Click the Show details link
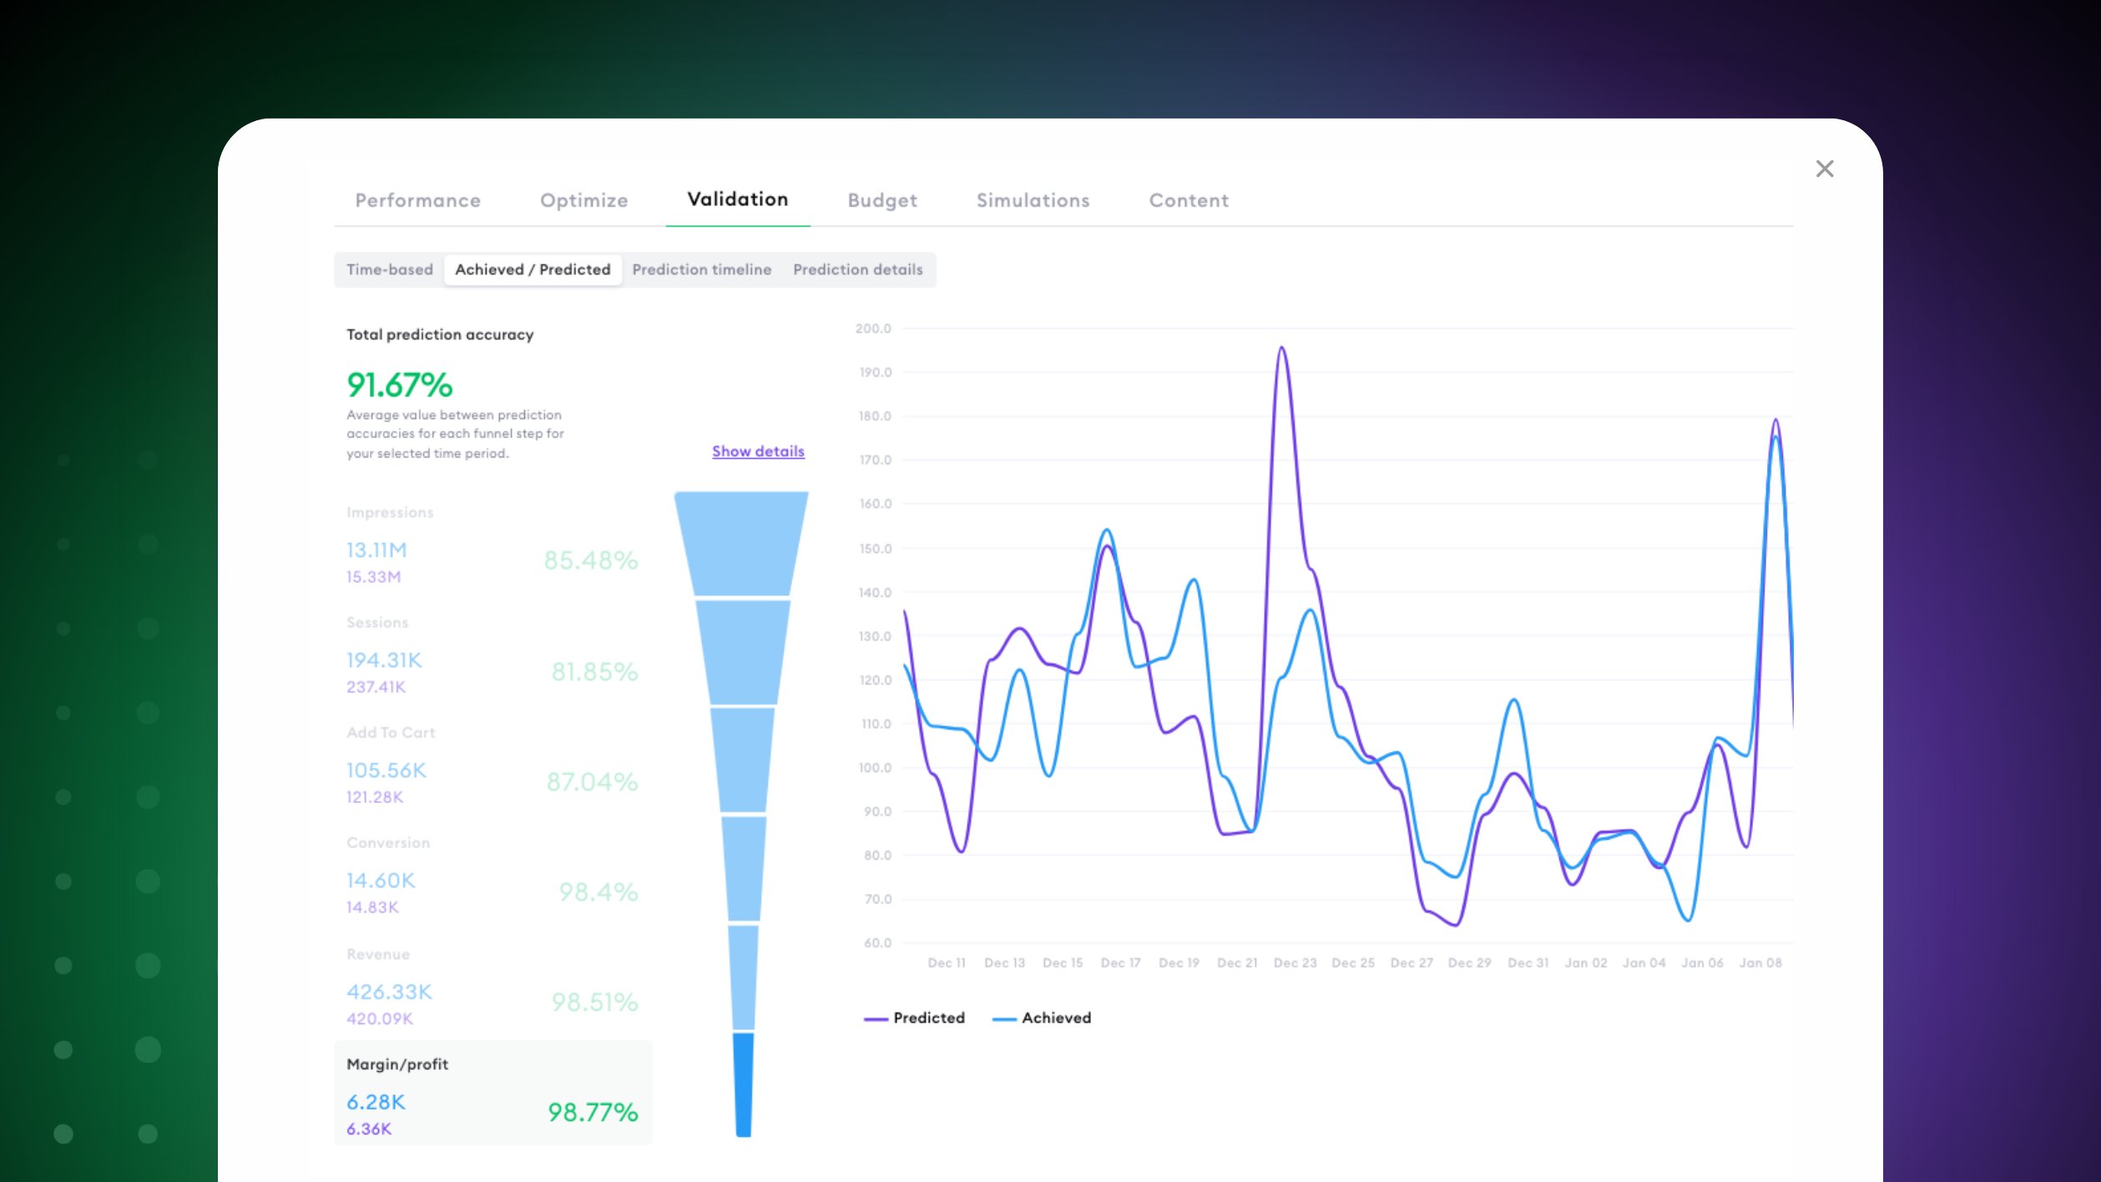 (x=758, y=452)
